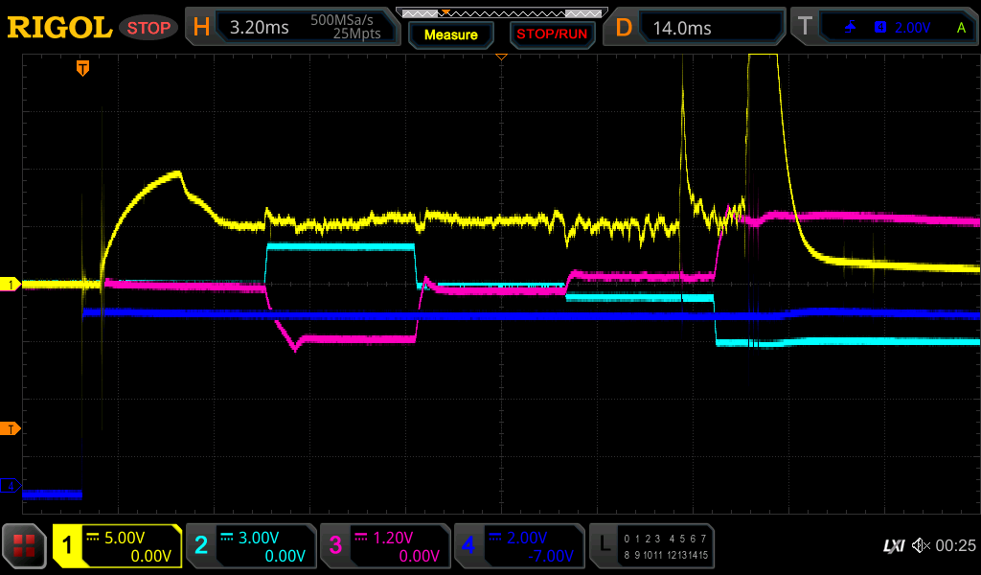Viewport: 981px width, 575px height.
Task: Click the channel 1 ground level marker
Action: [11, 285]
